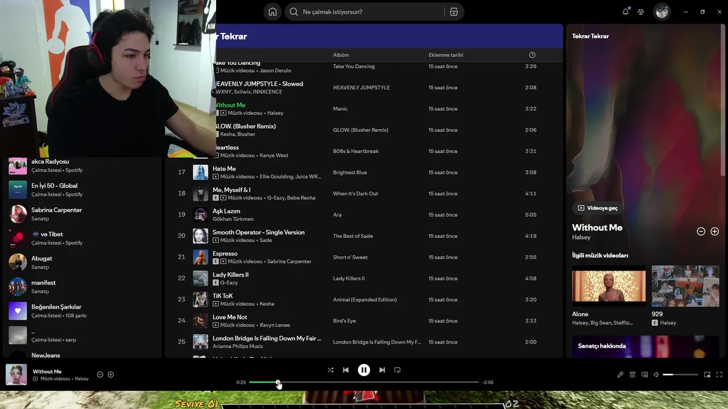Go to Spotify home via house icon
The width and height of the screenshot is (728, 409).
(272, 12)
